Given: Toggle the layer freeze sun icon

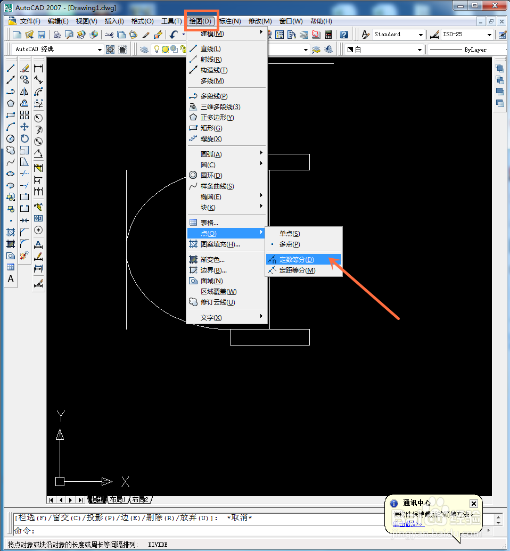Looking at the screenshot, I should pyautogui.click(x=165, y=50).
